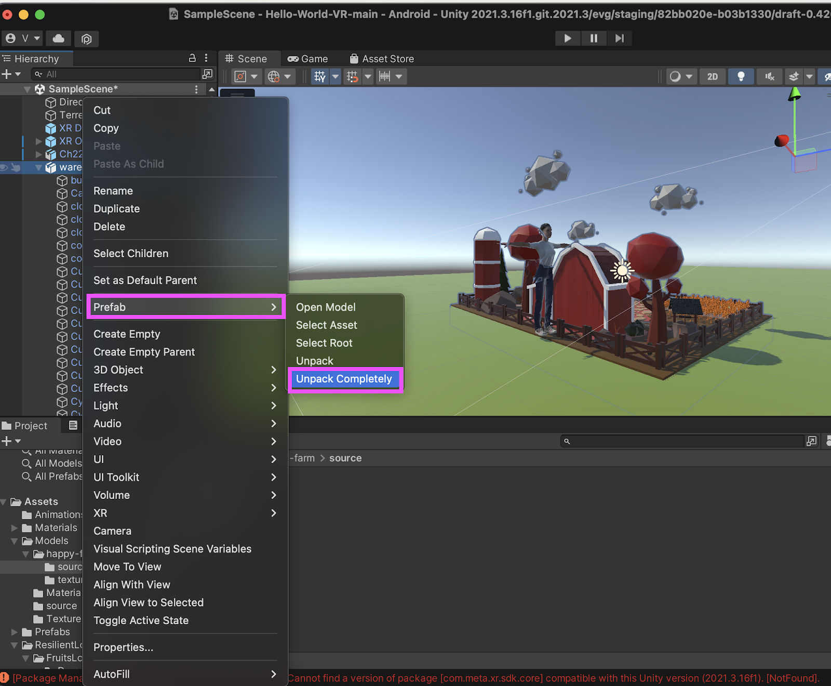Toggle the scene lighting bulb icon

pos(741,77)
